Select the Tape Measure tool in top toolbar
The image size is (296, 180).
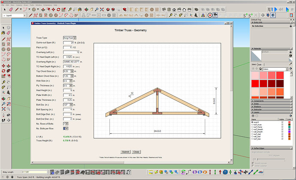click(70, 9)
